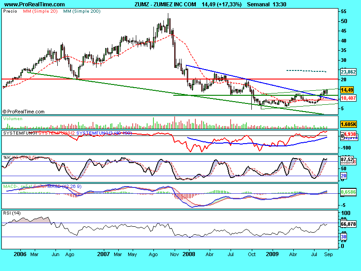Select the ZUMZ - ZUMIEZ INC COM title
Viewport: 361px width, 271px height.
click(x=165, y=5)
